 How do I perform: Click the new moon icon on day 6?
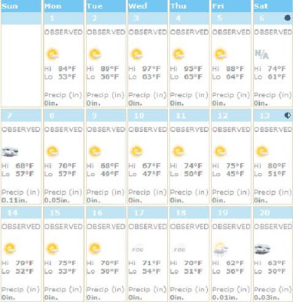(x=287, y=18)
